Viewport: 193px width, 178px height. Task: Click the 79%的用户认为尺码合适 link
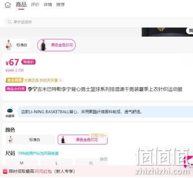[38, 153]
